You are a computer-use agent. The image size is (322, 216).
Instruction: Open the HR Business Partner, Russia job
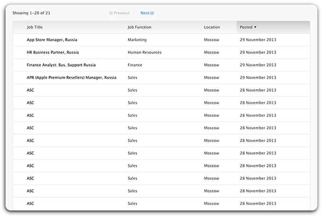coord(53,53)
